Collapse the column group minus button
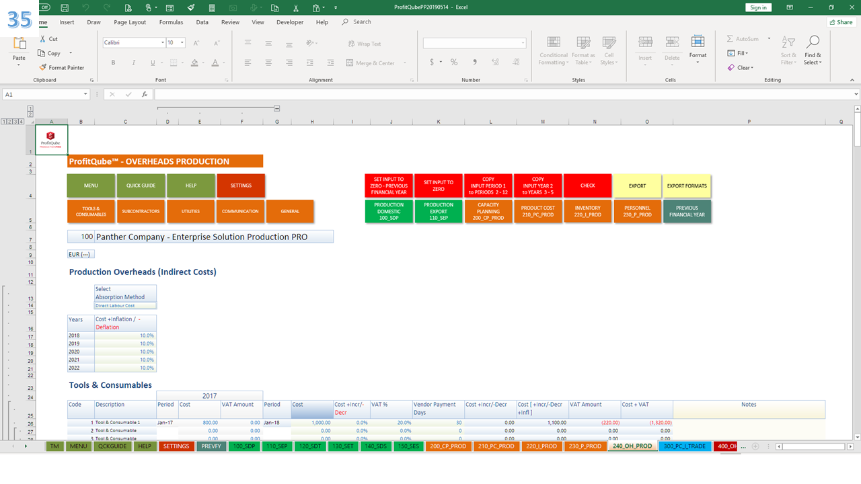The height and width of the screenshot is (484, 861). (276, 108)
